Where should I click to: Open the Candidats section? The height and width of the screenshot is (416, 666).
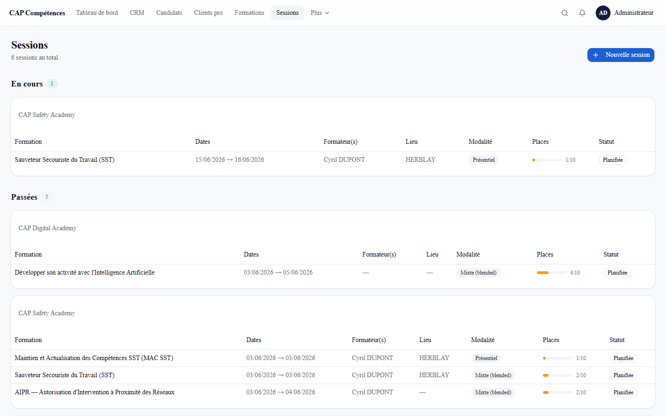coord(169,13)
